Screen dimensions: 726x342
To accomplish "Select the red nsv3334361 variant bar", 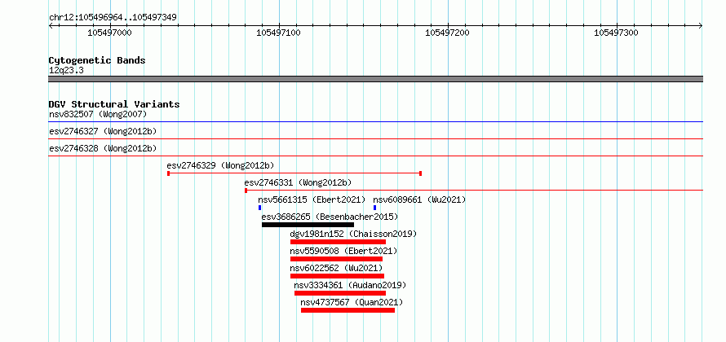I will click(x=340, y=293).
